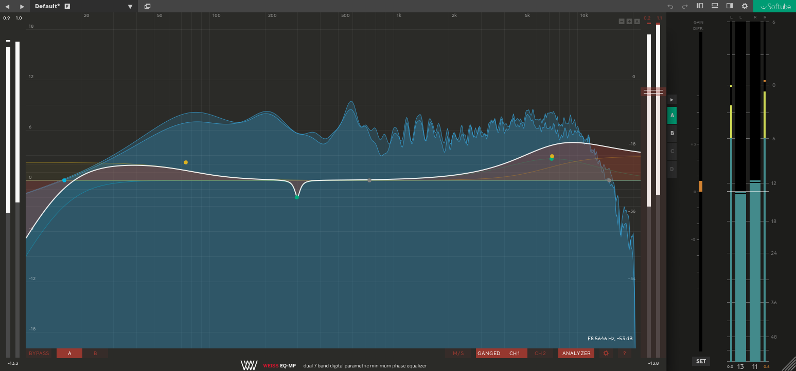Image resolution: width=796 pixels, height=371 pixels.
Task: Click the question mark help icon
Action: pyautogui.click(x=624, y=354)
